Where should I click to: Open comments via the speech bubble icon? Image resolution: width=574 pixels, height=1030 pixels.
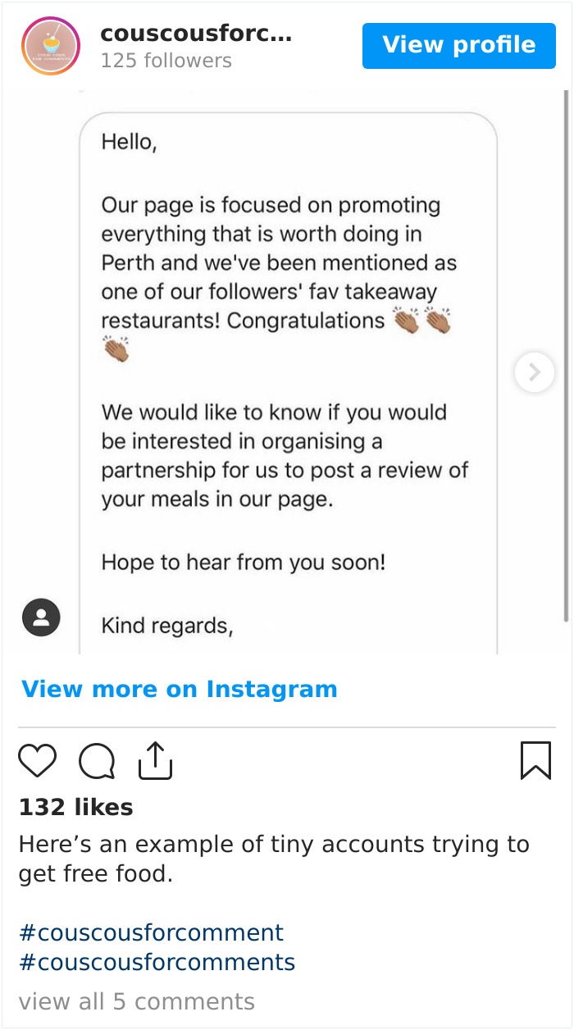coord(96,761)
